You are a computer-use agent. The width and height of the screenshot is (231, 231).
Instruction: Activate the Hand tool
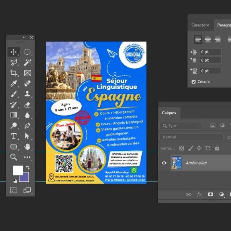(27, 146)
